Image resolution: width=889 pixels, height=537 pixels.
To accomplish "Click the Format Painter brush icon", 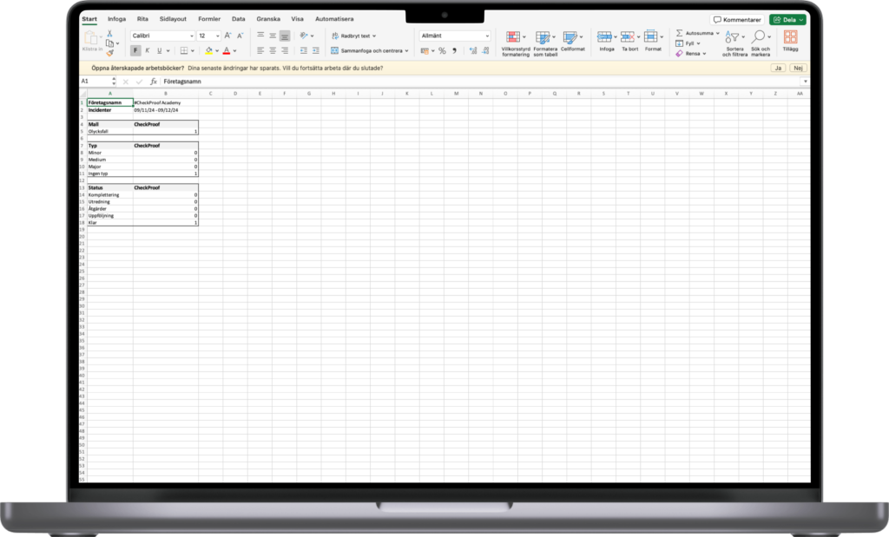I will pyautogui.click(x=110, y=53).
